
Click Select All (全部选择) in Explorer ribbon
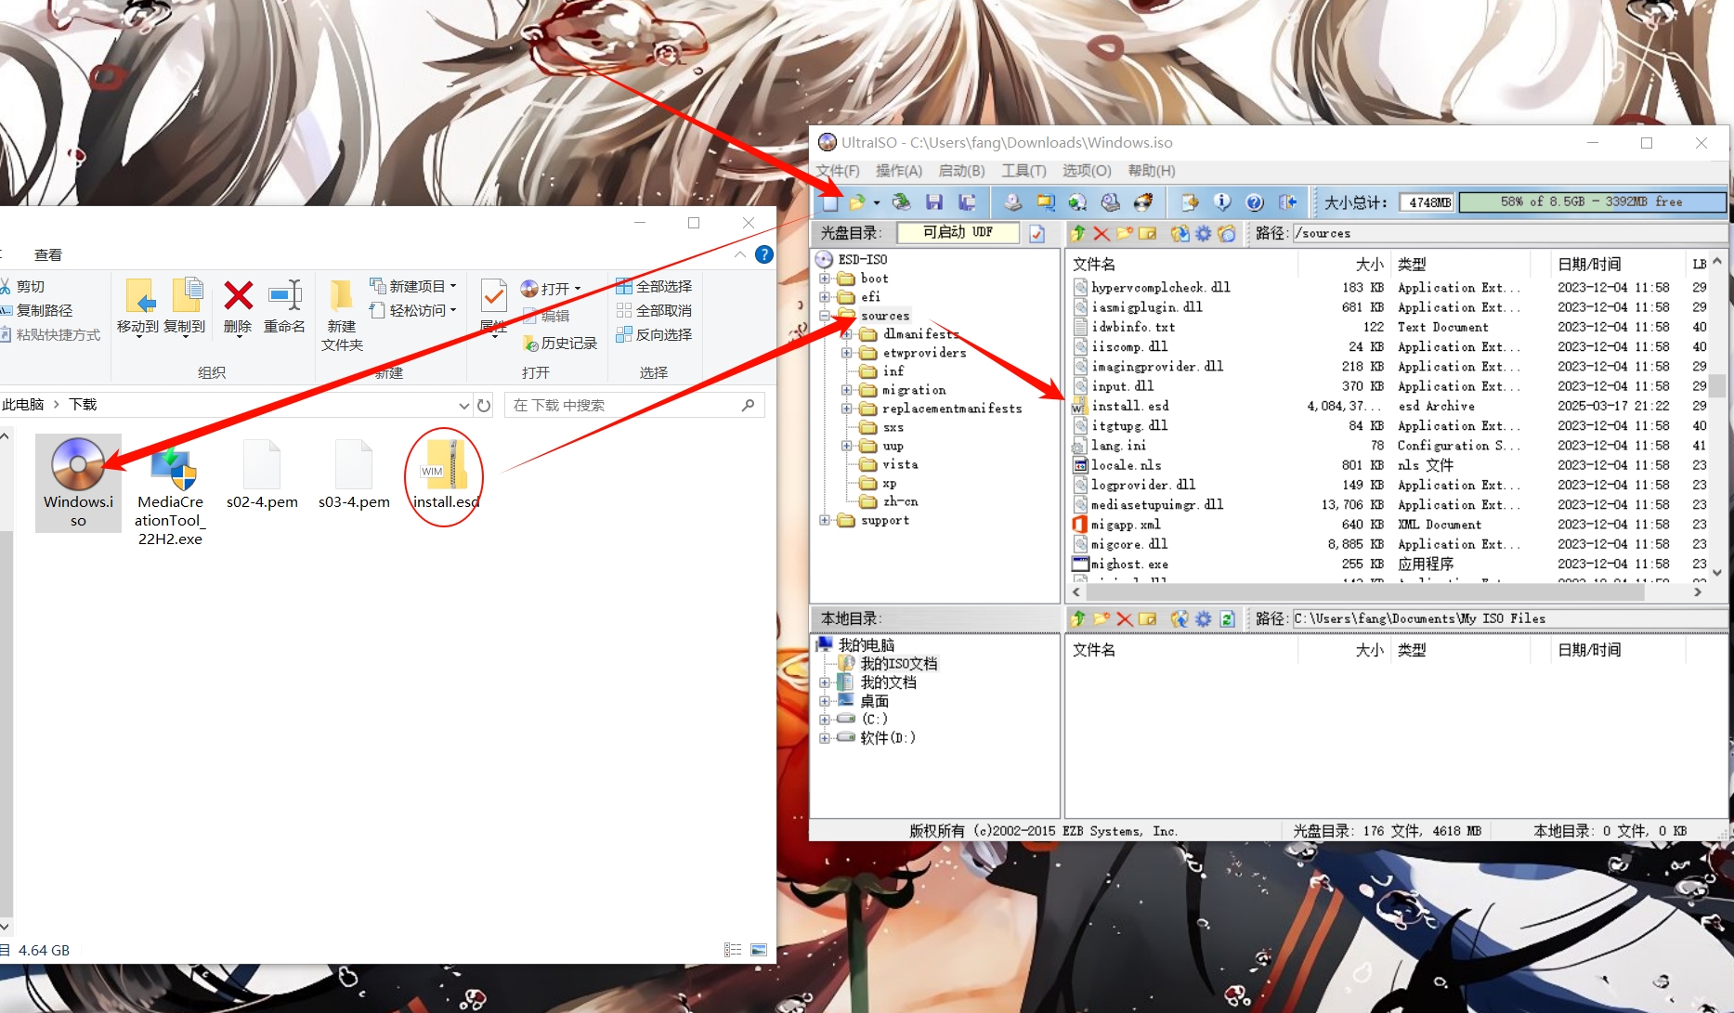point(654,286)
